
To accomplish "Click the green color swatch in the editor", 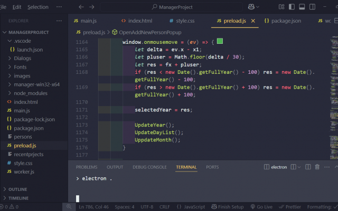I will tap(220, 41).
